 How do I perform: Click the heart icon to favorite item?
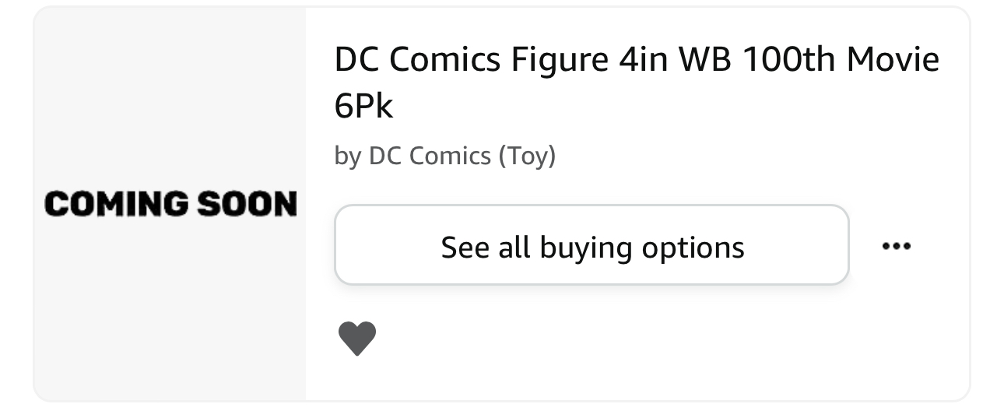(x=357, y=339)
